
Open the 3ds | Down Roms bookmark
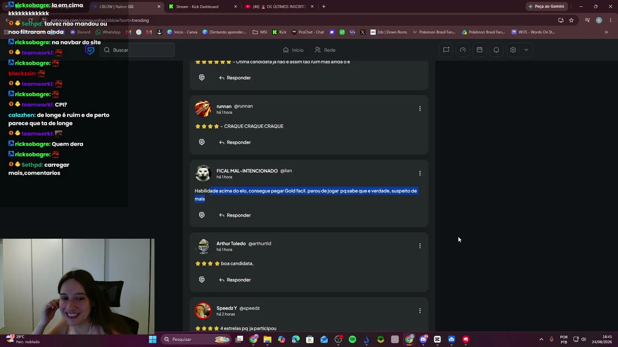[x=389, y=32]
